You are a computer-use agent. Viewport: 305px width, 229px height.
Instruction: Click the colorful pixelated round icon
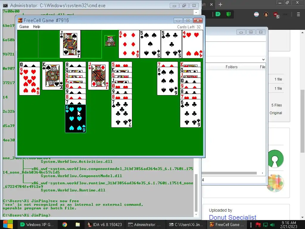275,183
